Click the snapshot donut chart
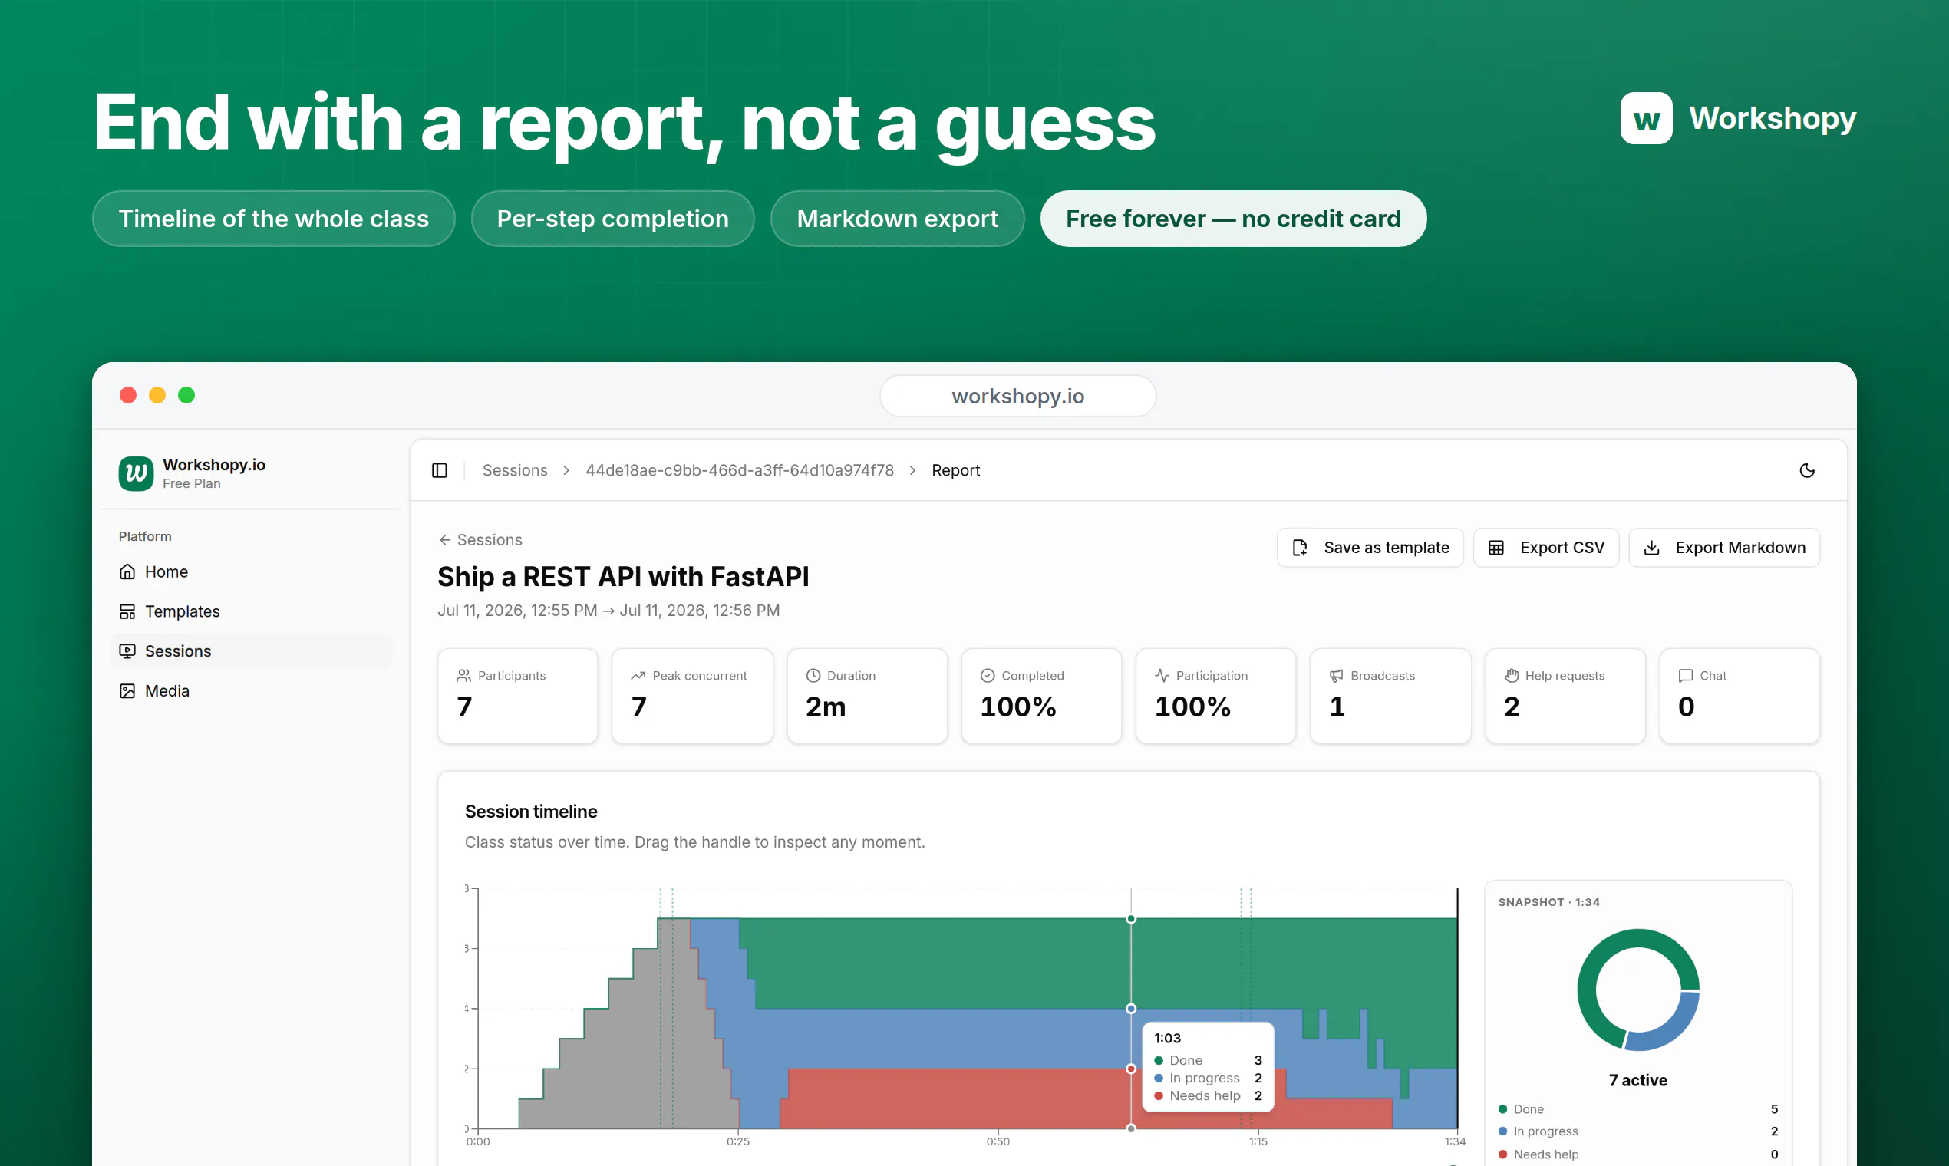The image size is (1949, 1166). click(x=1637, y=990)
